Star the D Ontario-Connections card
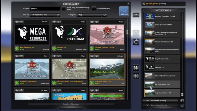The width and height of the screenshot is (197, 111). pos(17,56)
